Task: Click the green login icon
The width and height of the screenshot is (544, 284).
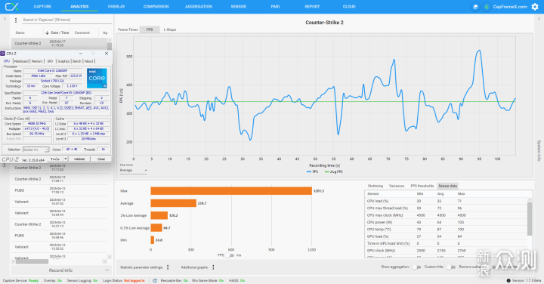Action: pyautogui.click(x=486, y=7)
